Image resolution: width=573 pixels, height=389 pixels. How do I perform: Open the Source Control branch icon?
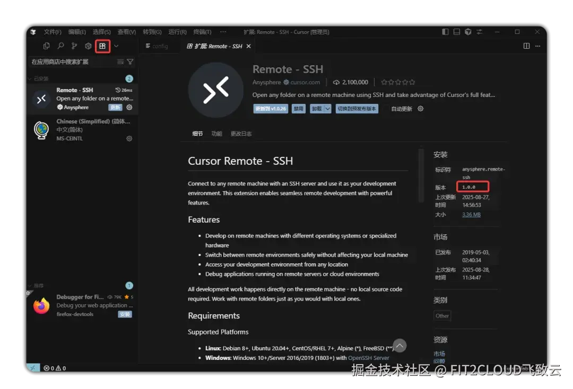point(74,46)
